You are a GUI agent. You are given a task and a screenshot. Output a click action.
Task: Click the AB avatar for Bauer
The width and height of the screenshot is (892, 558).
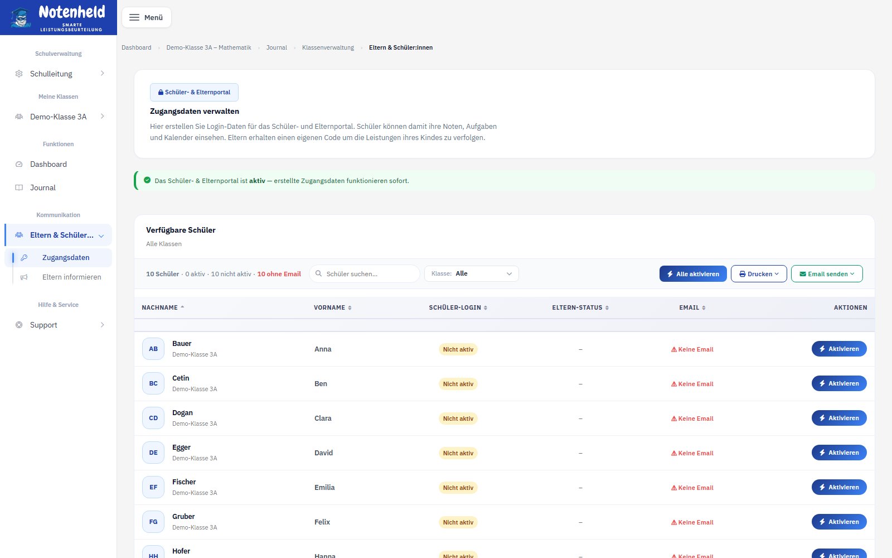coord(153,349)
